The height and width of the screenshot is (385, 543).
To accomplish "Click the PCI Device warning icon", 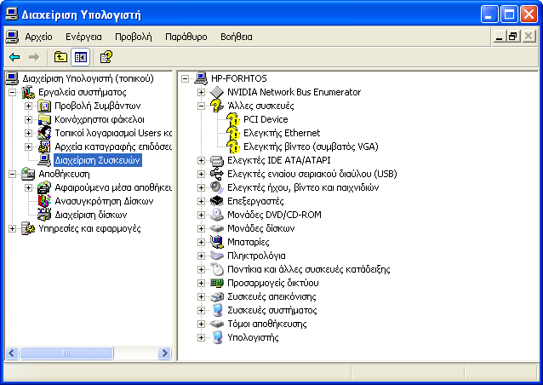I will tap(233, 119).
